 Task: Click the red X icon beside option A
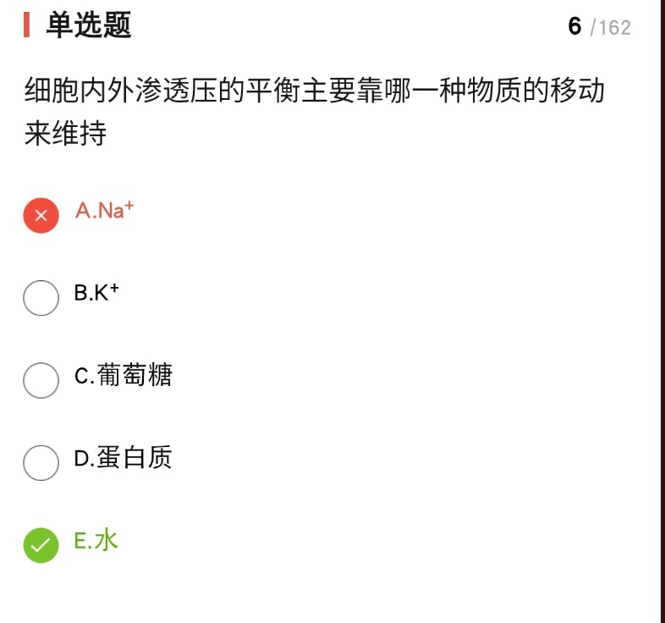[x=41, y=215]
